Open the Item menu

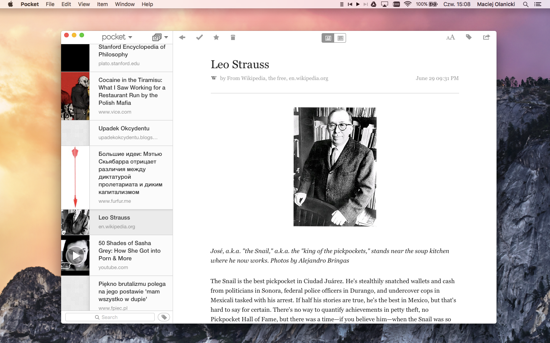(x=102, y=4)
